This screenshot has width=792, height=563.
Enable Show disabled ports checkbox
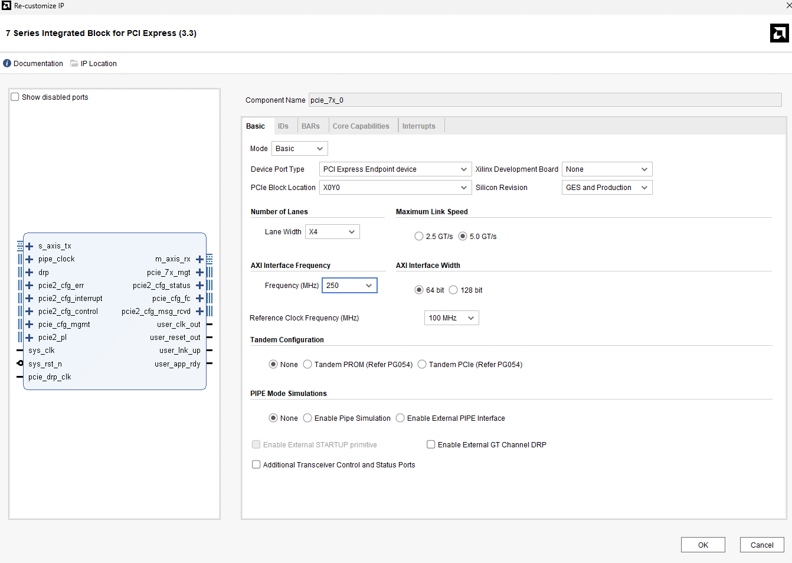[15, 97]
